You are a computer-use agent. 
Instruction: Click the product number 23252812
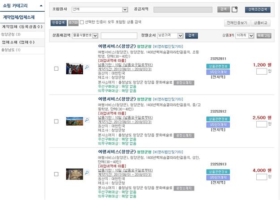click(218, 111)
